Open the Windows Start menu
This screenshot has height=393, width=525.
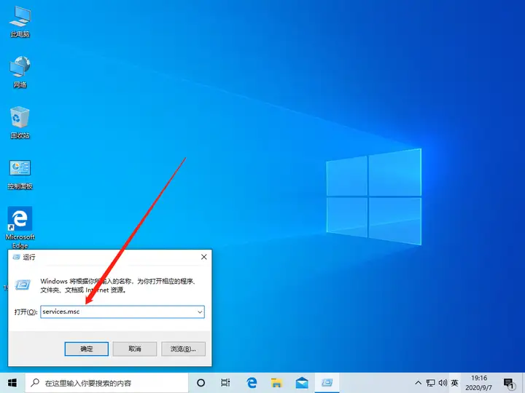(12, 383)
